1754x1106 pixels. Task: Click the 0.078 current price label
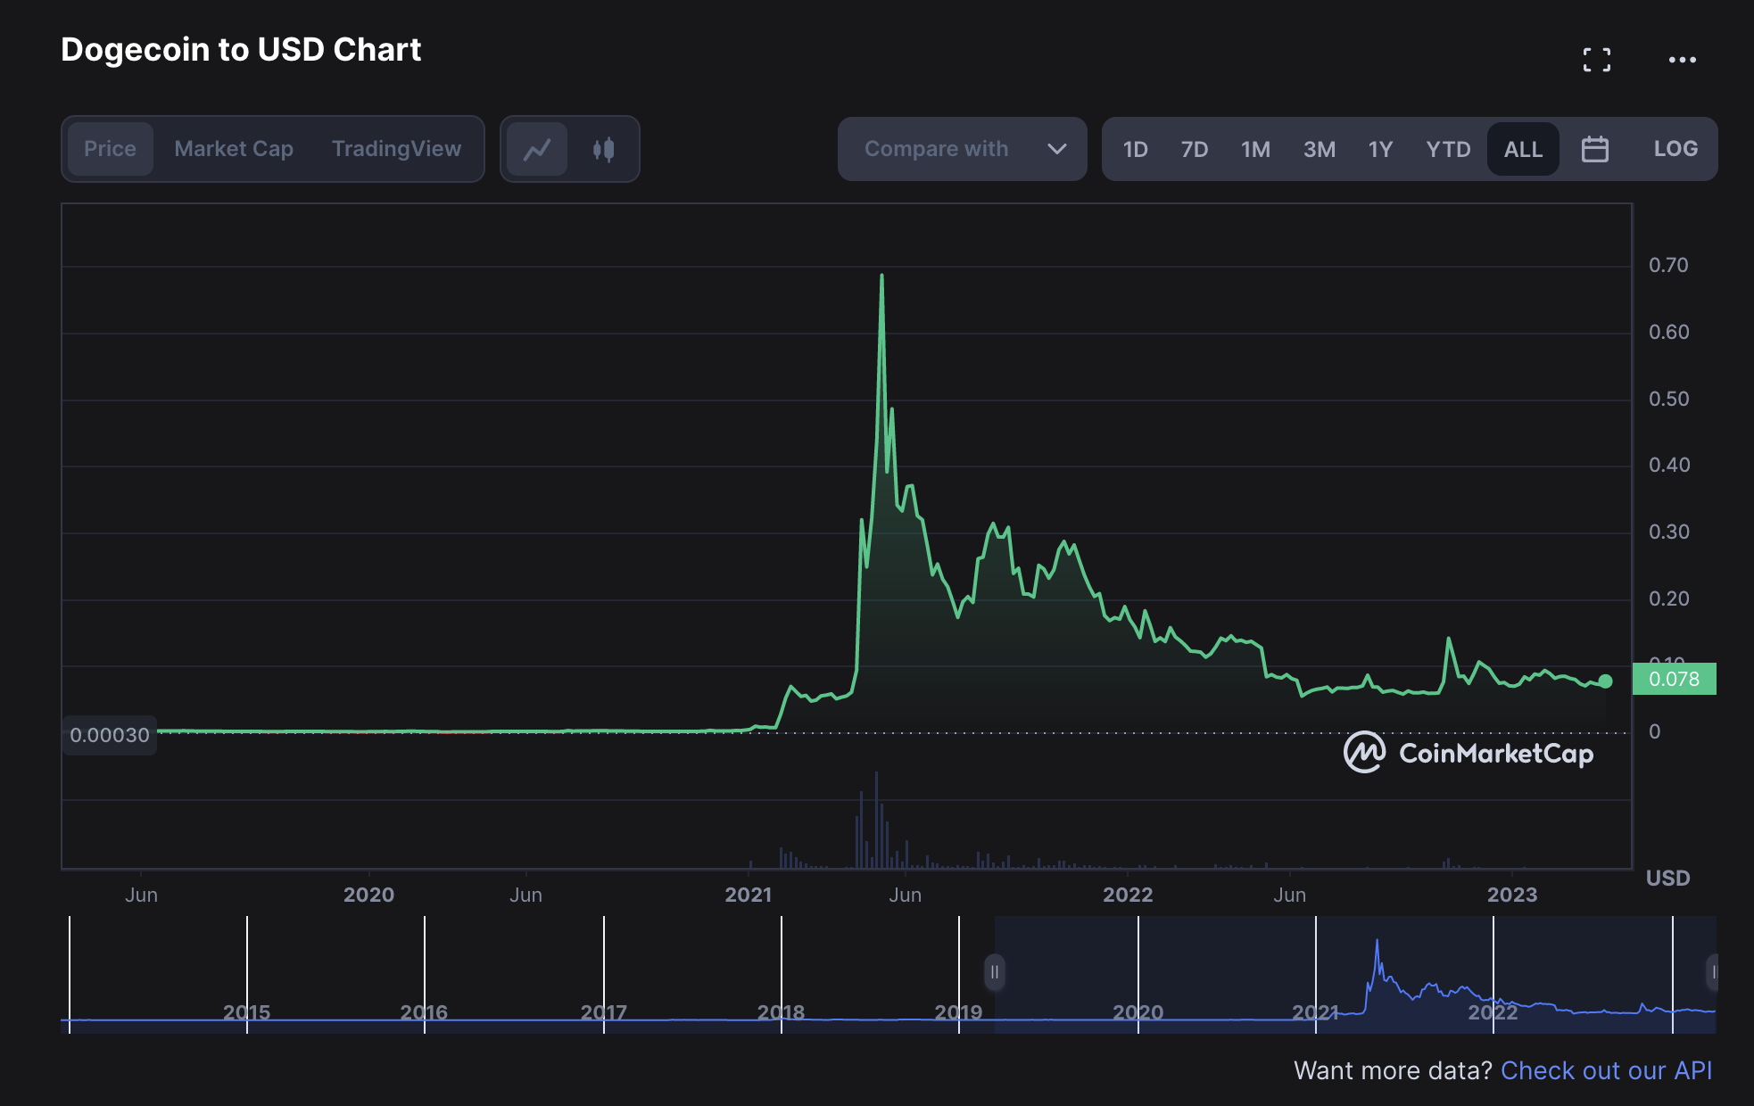coord(1675,679)
